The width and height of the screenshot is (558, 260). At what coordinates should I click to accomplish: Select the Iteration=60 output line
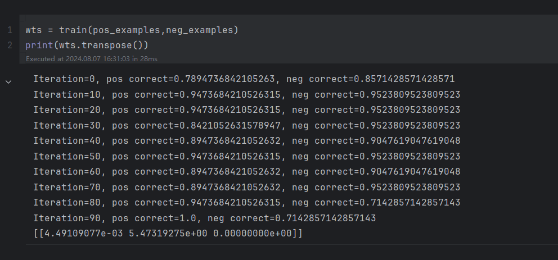[247, 172]
